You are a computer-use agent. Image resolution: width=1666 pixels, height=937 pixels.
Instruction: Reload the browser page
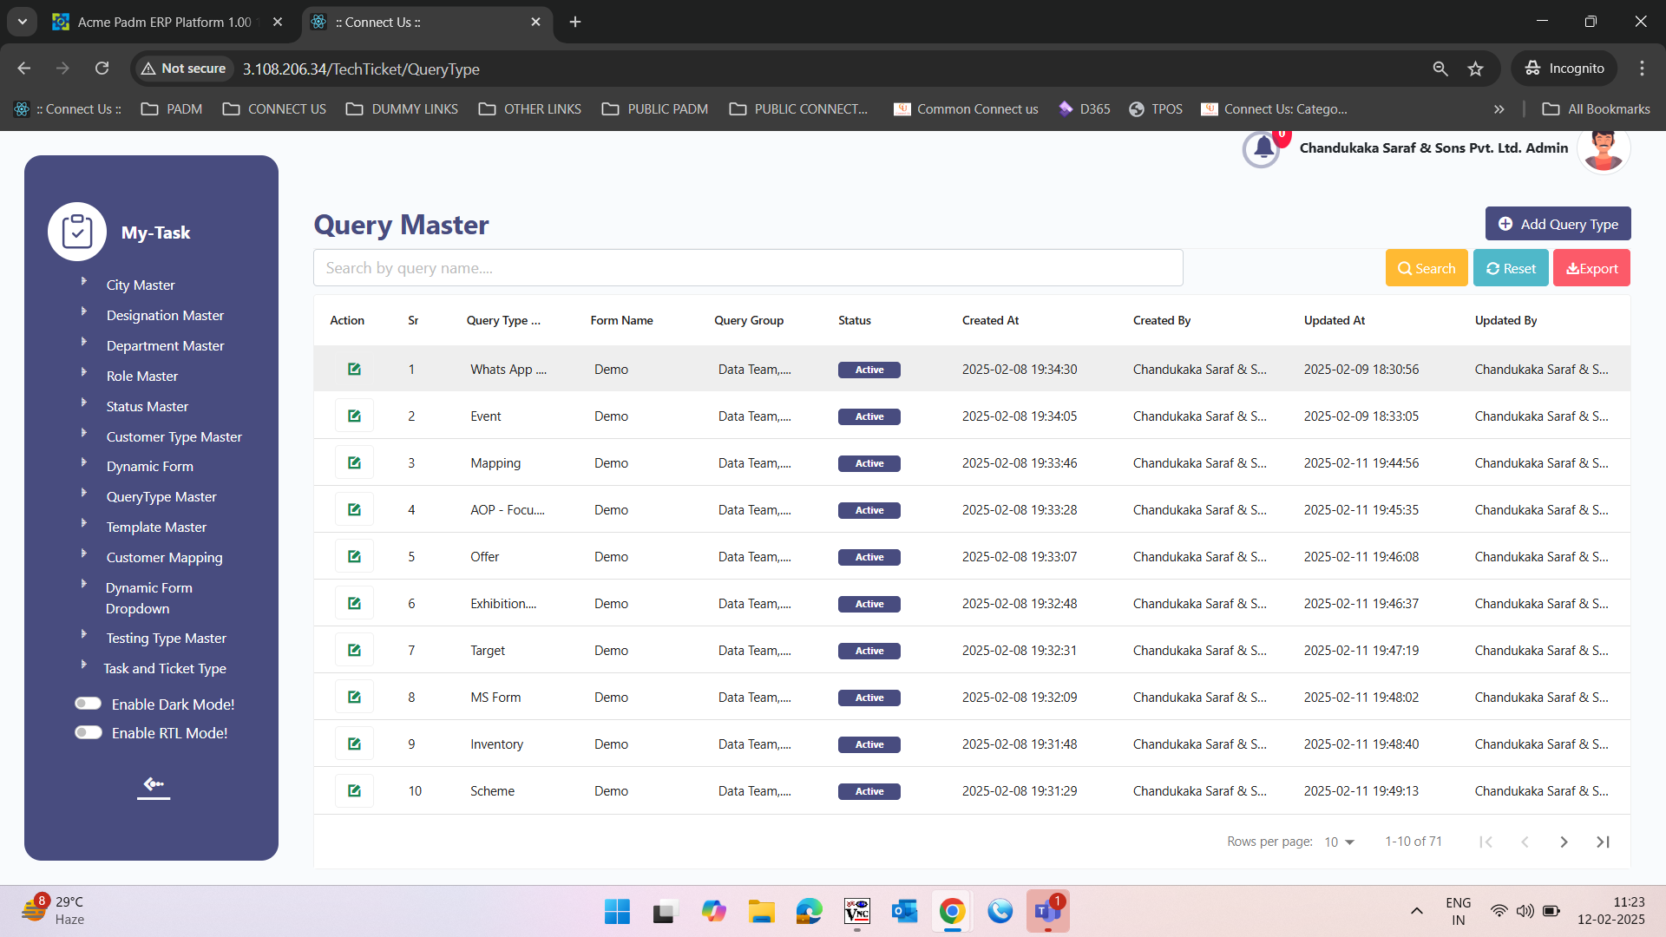[102, 69]
